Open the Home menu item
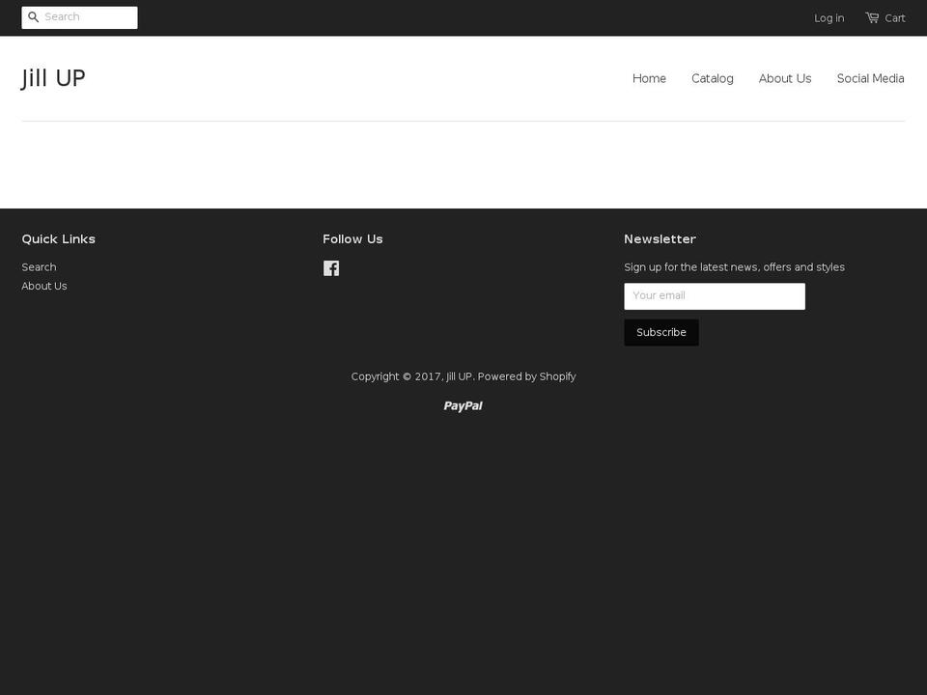The height and width of the screenshot is (695, 927). (649, 78)
